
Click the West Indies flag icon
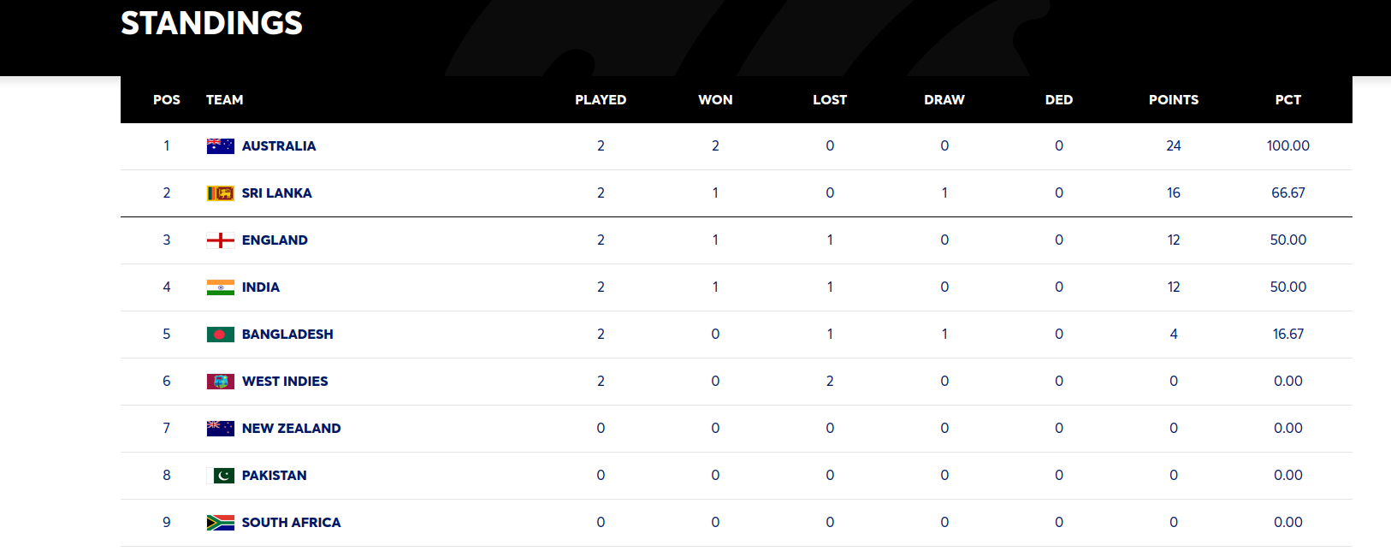click(x=220, y=382)
